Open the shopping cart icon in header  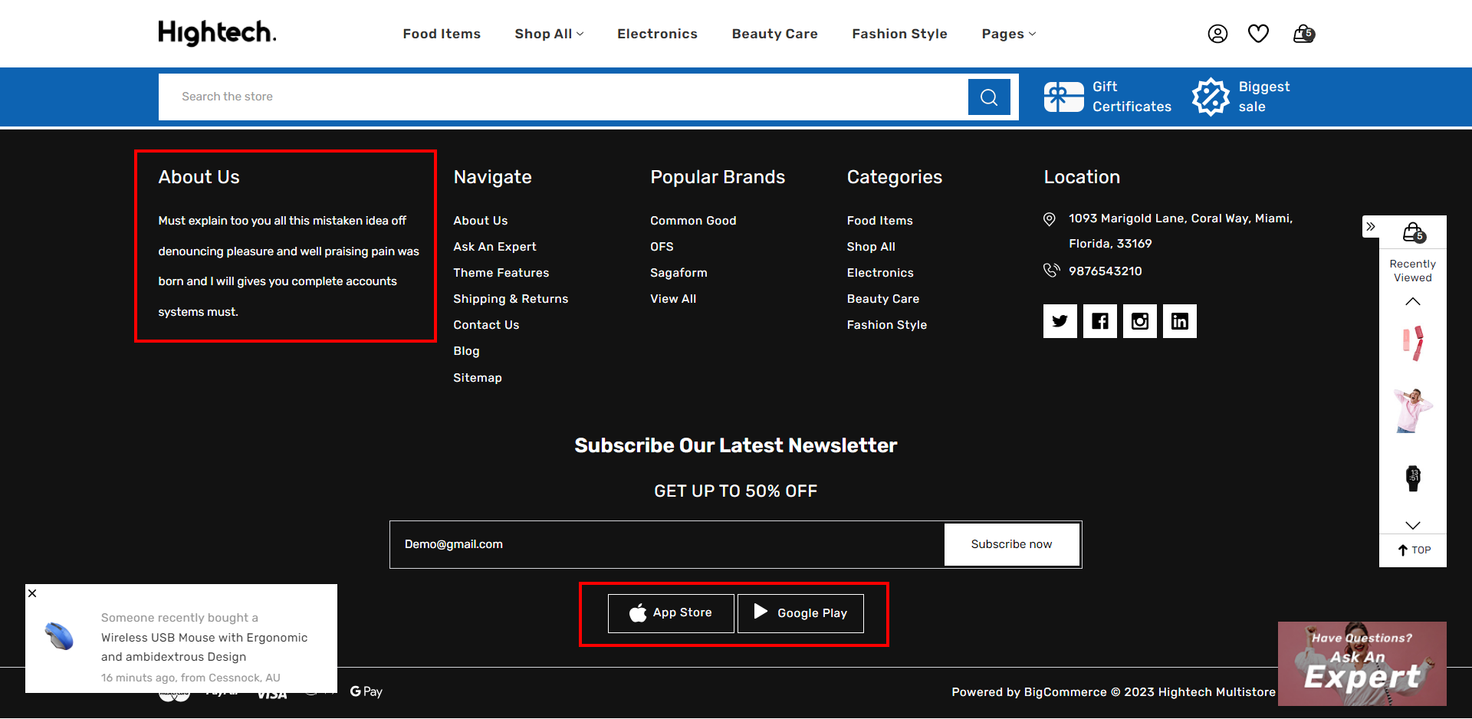pyautogui.click(x=1303, y=34)
